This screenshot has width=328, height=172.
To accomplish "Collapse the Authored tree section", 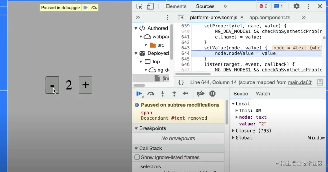I will (136, 28).
